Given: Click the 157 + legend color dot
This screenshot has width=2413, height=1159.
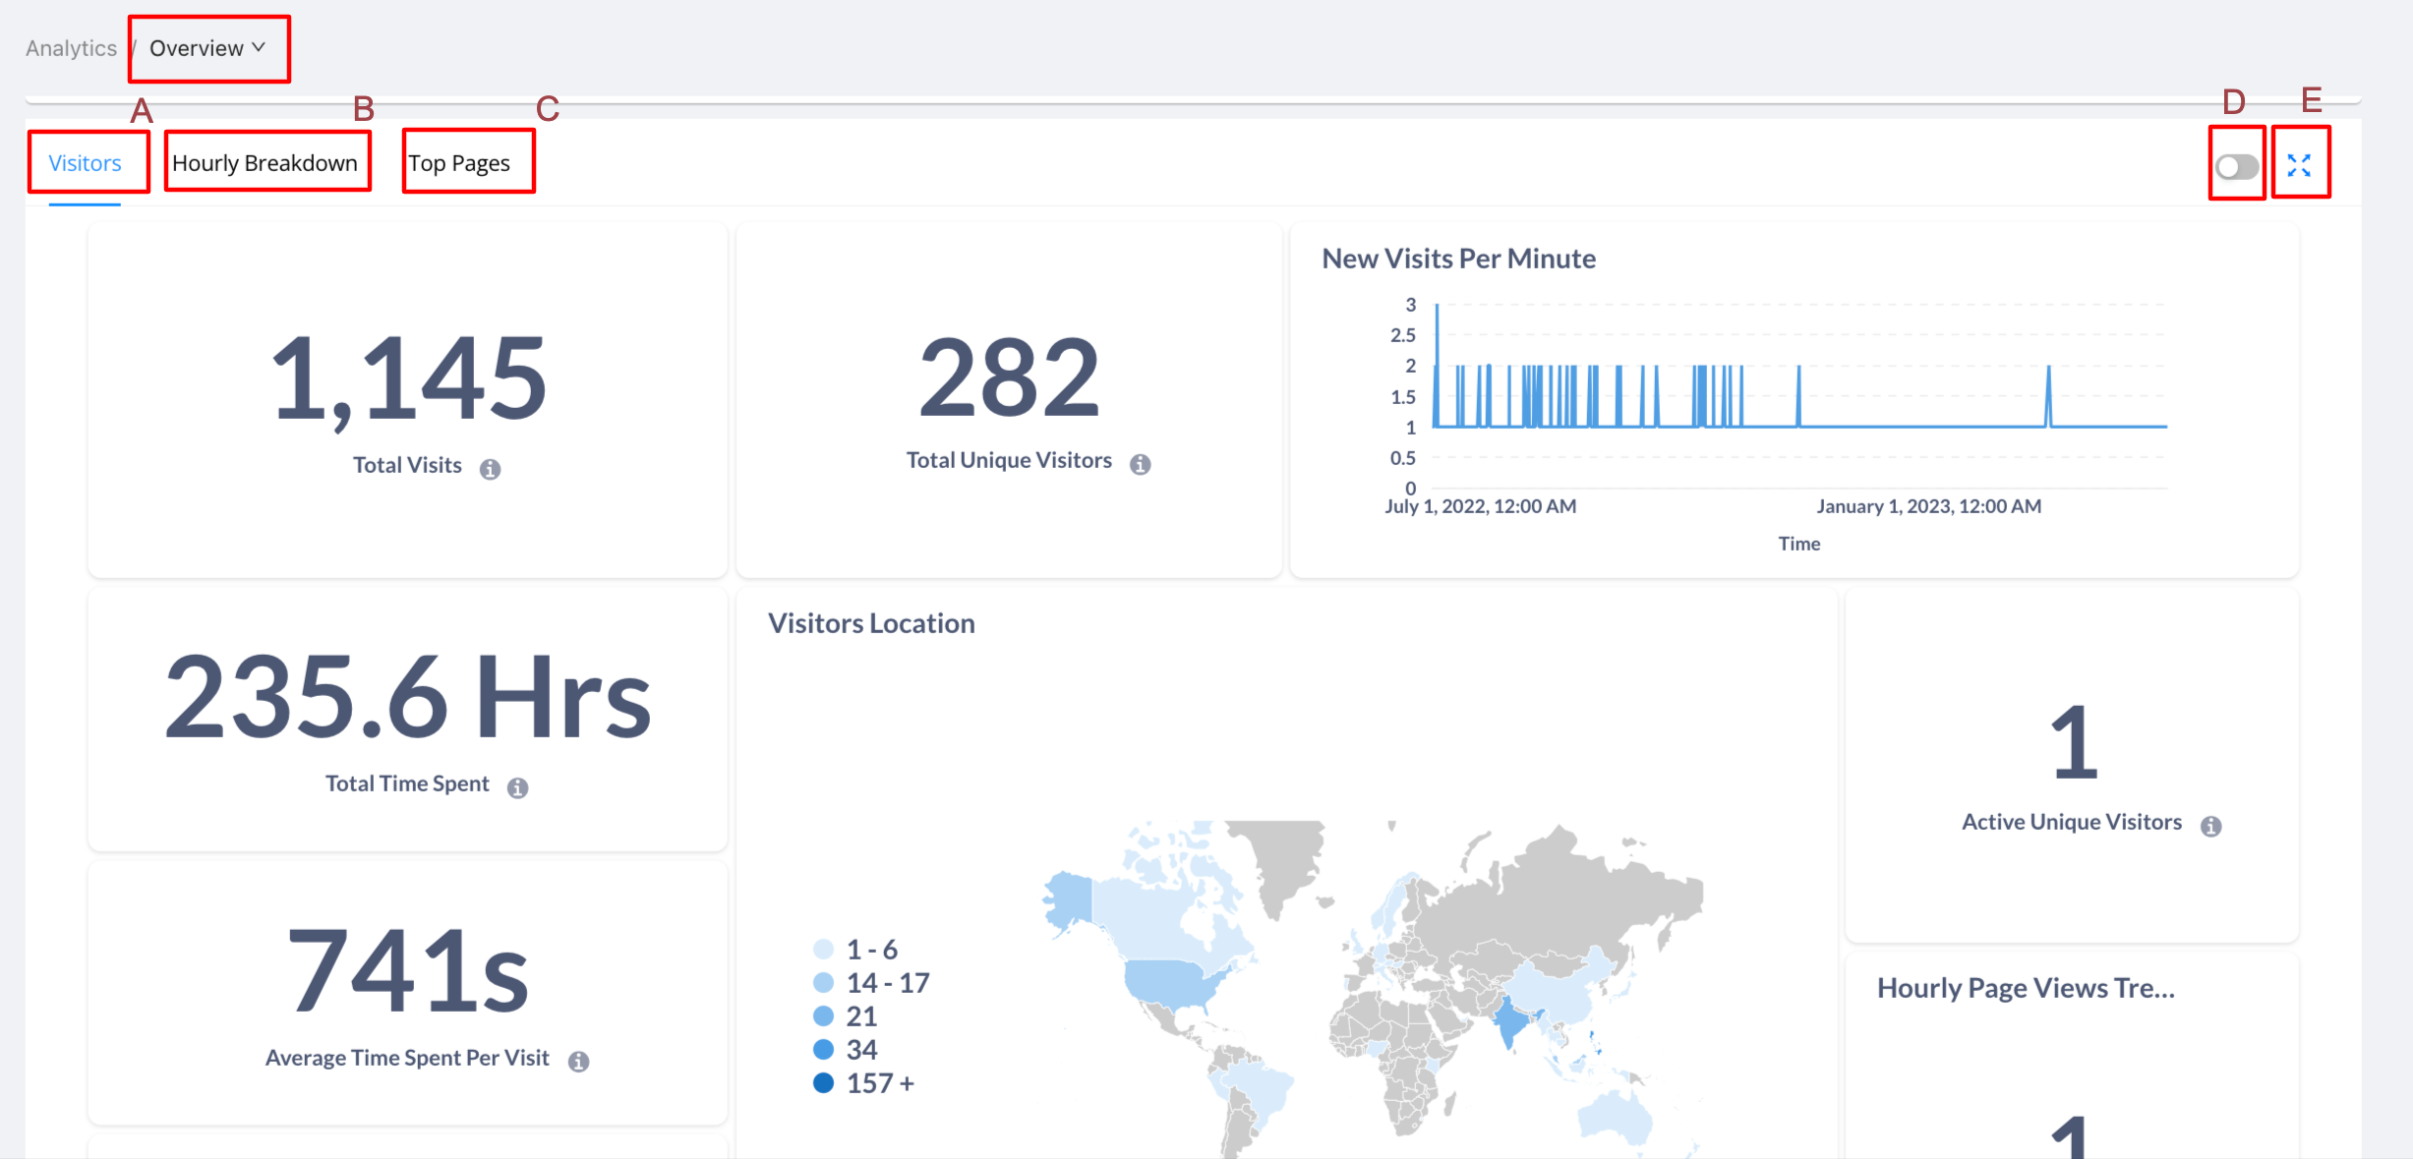Looking at the screenshot, I should (x=824, y=1083).
